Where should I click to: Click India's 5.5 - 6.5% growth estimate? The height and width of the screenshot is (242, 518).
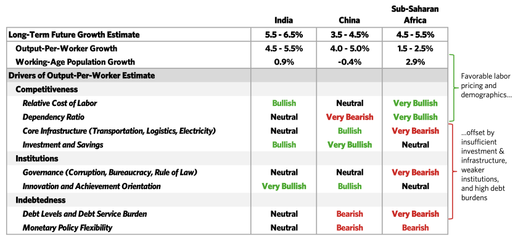tap(284, 34)
